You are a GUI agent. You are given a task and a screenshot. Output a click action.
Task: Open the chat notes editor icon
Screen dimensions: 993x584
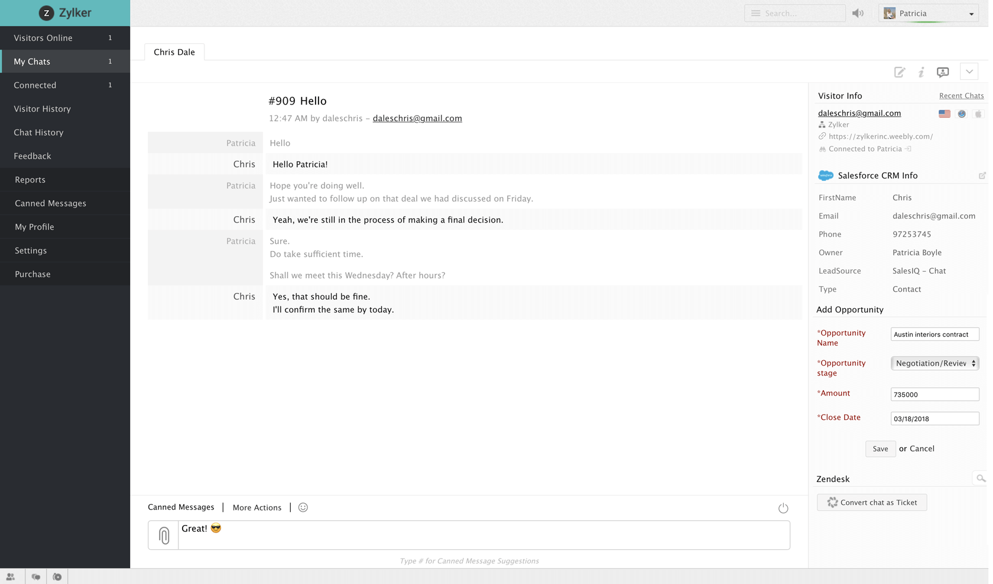pos(900,71)
